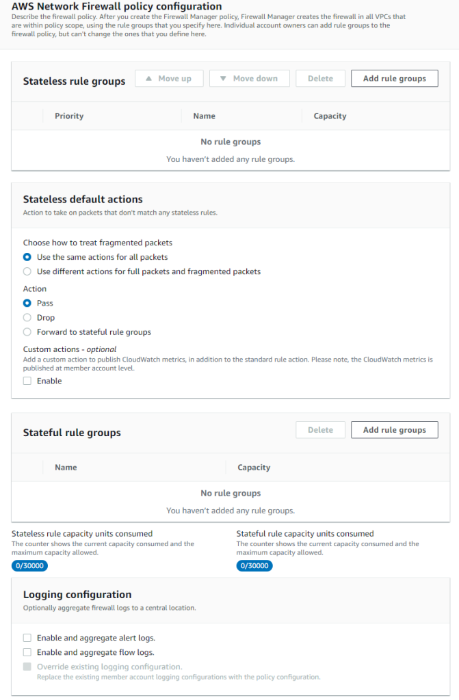459x700 pixels.
Task: Select "Forward to stateful rule groups"
Action: 27,332
